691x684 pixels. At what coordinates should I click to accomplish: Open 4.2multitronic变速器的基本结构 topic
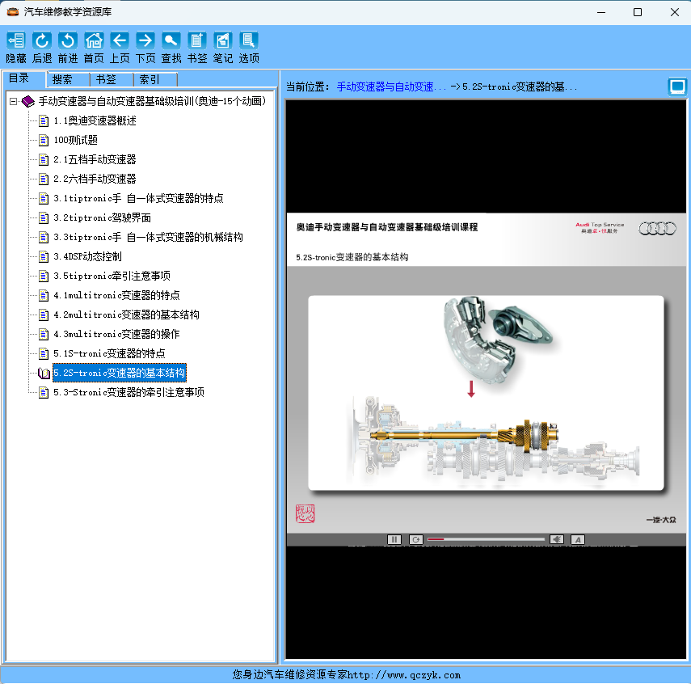click(126, 315)
